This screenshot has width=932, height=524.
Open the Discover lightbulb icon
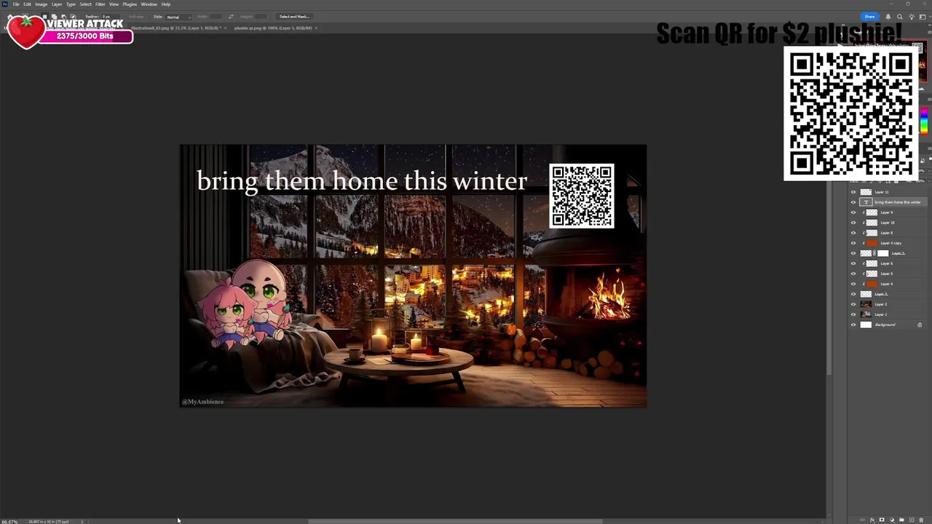coord(912,17)
